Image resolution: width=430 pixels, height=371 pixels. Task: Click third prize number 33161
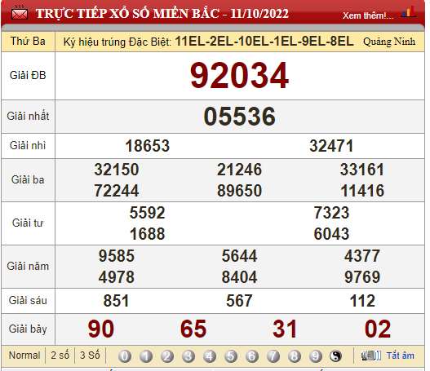pos(362,170)
